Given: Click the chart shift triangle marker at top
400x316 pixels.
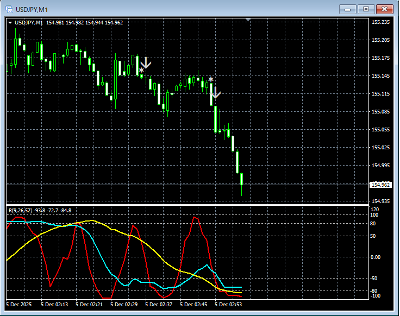Looking at the screenshot, I should [248, 20].
